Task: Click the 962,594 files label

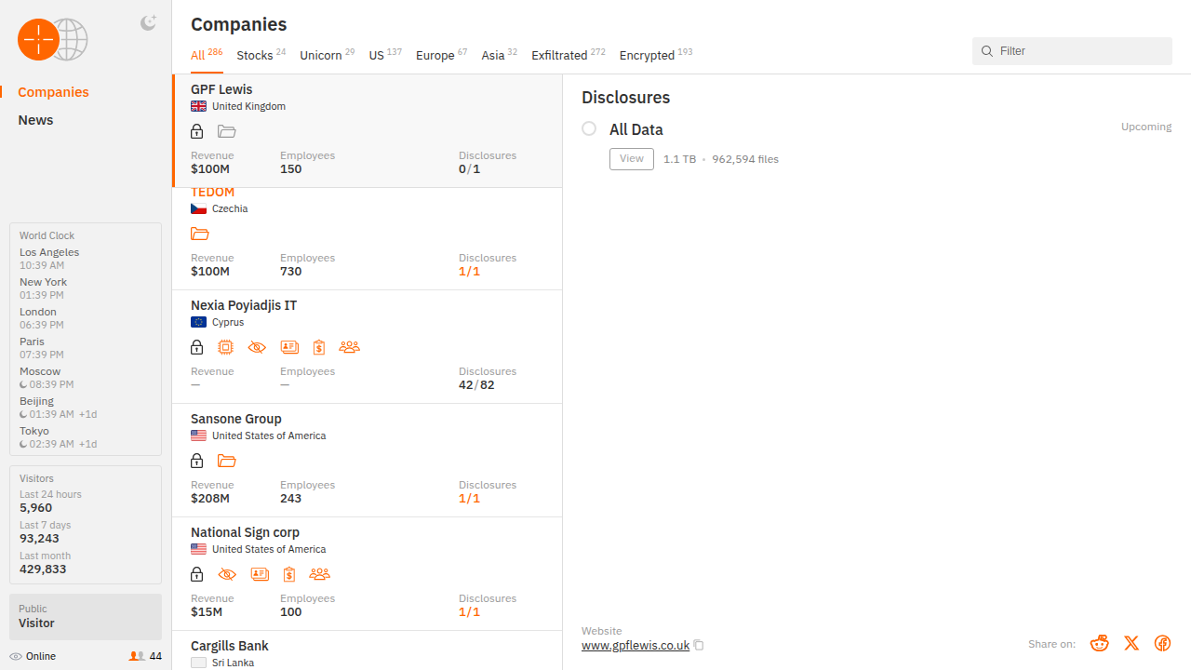Action: tap(745, 159)
